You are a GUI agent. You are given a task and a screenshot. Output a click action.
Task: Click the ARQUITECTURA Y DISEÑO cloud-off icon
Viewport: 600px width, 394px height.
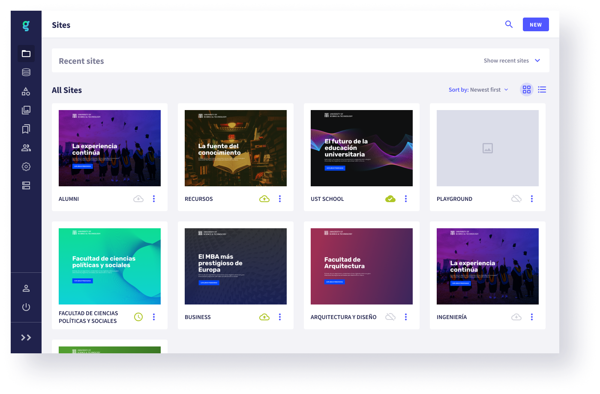coord(390,317)
